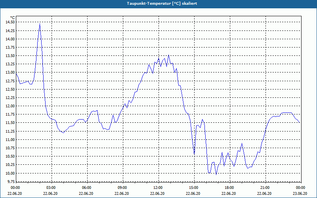Select the 22.06.20 date under 09:00

click(x=122, y=193)
